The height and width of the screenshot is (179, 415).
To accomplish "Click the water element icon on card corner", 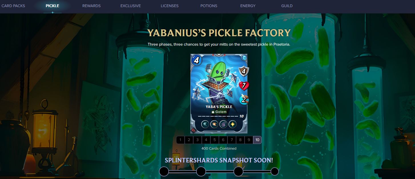I will coord(244,58).
